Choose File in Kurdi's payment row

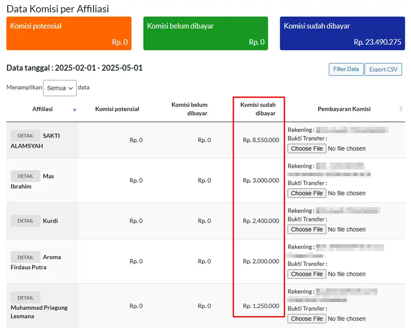(307, 229)
